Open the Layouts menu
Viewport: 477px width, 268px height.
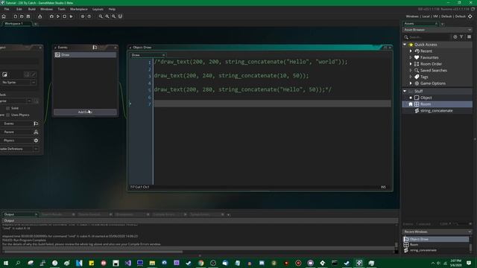[98, 9]
